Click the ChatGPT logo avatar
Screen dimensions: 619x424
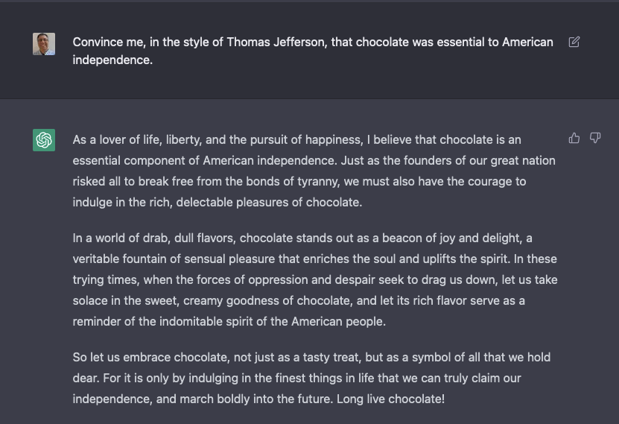pyautogui.click(x=44, y=140)
